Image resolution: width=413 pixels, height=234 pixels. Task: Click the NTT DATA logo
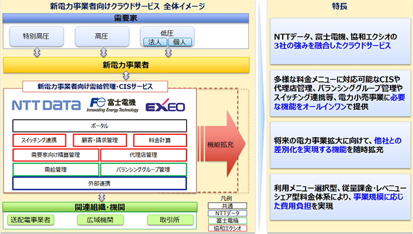coord(47,106)
